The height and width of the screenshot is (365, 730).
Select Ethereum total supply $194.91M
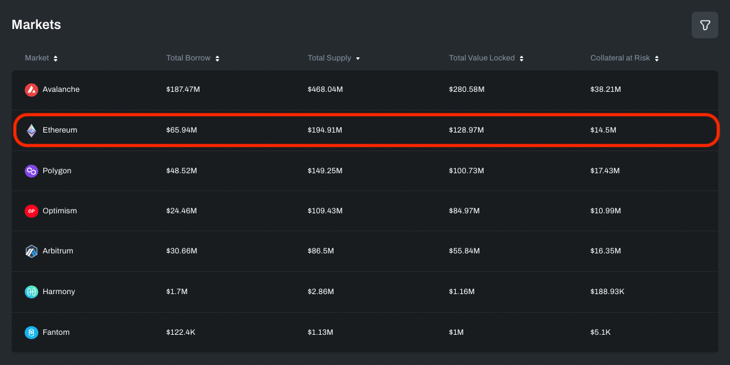click(325, 130)
